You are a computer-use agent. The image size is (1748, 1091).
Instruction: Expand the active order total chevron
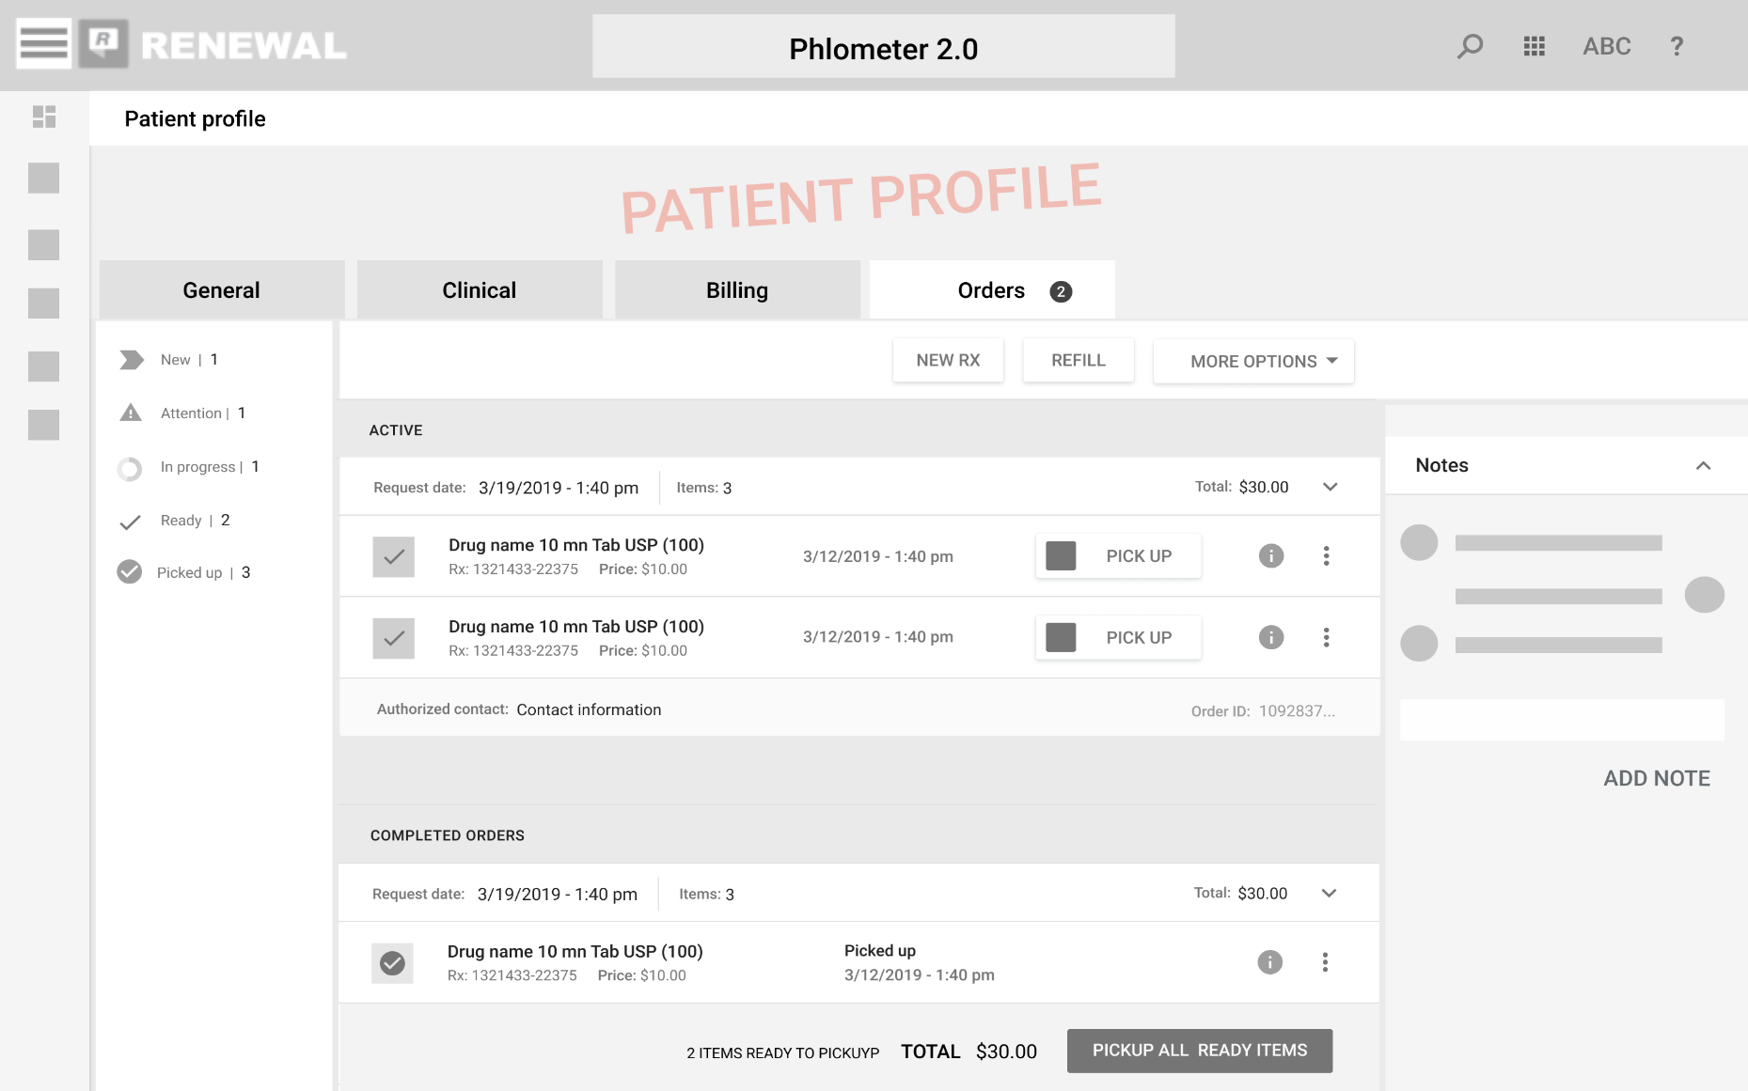pos(1330,487)
